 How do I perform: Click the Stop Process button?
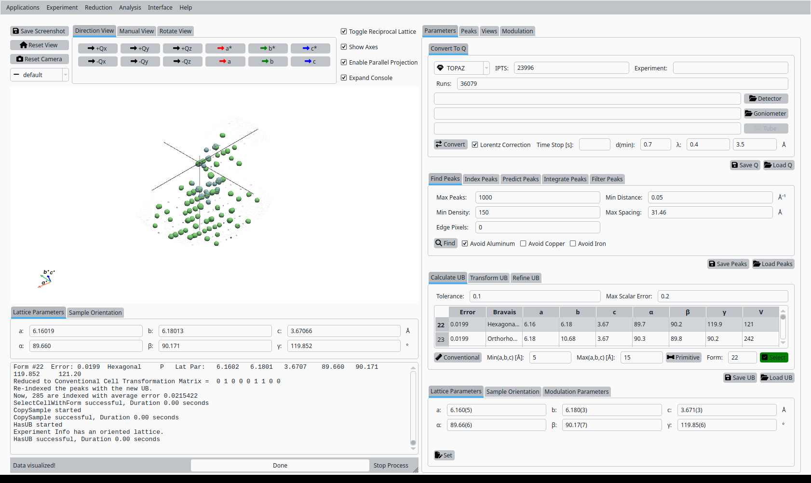click(391, 466)
